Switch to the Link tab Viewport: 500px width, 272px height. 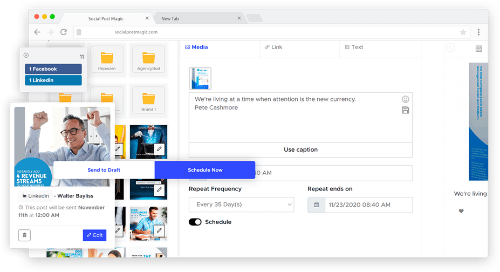click(x=273, y=47)
